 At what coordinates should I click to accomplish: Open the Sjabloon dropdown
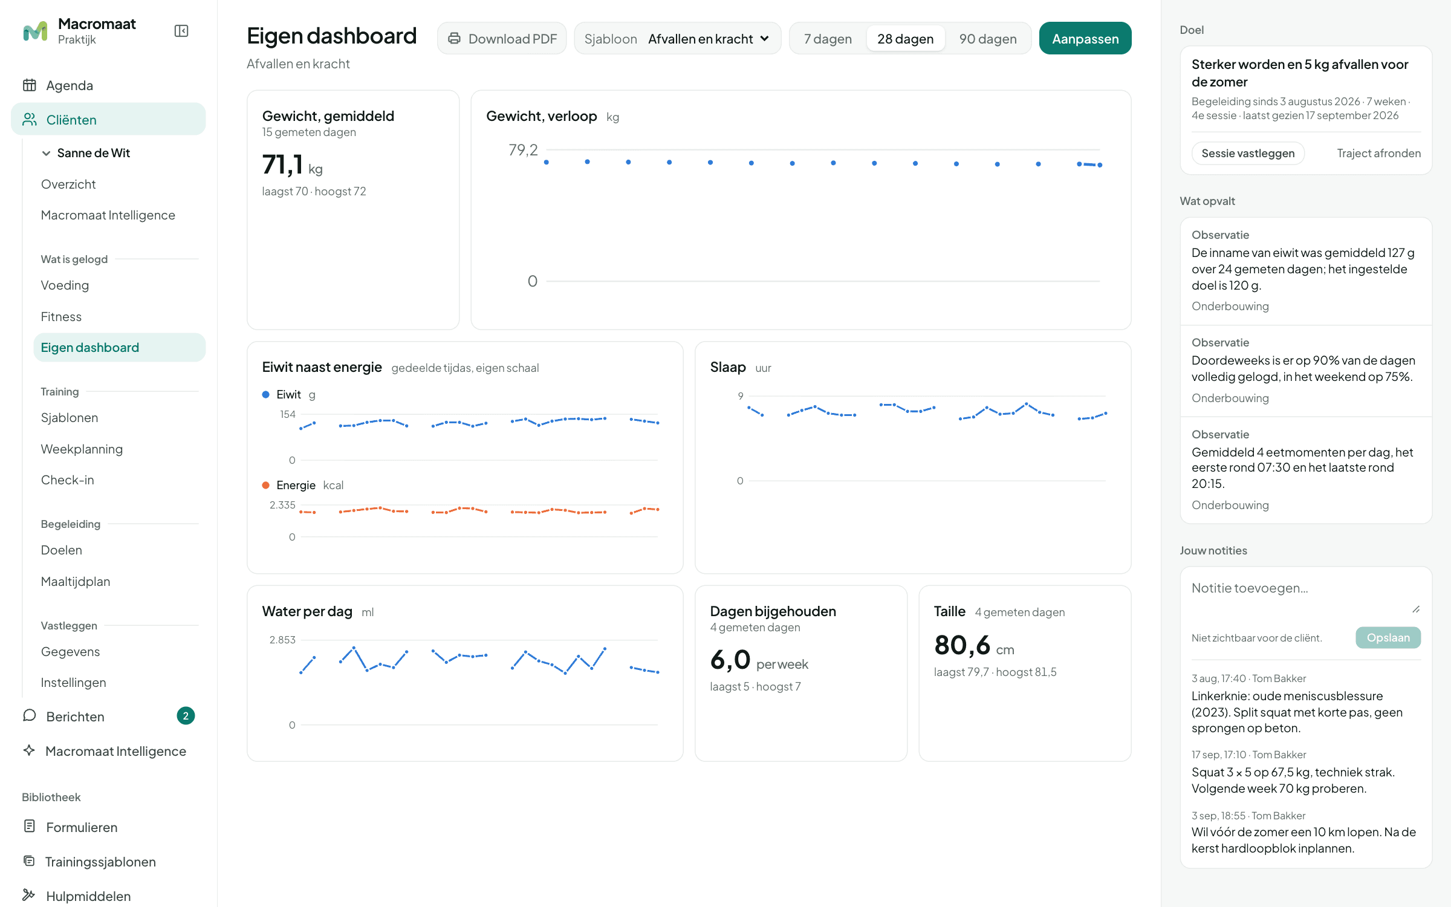(x=678, y=39)
